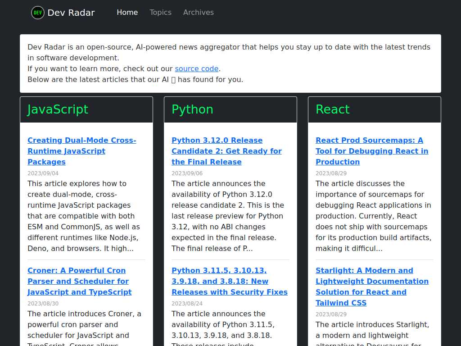Click the date under React Prod Sourcemaps
The image size is (461, 346).
pos(331,173)
